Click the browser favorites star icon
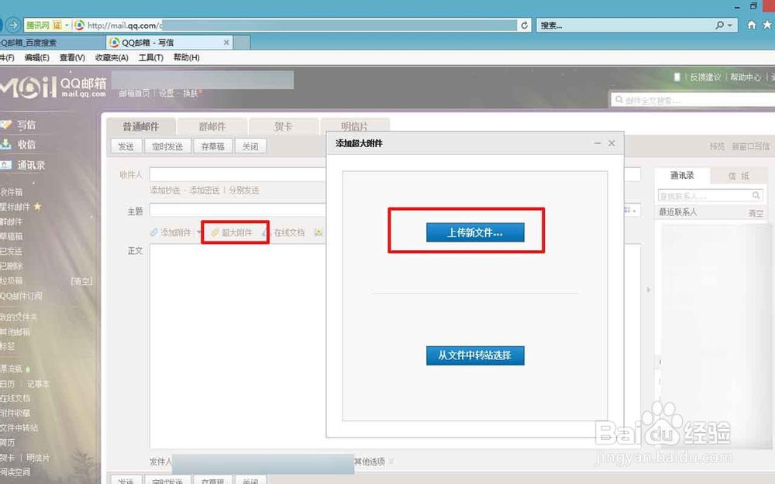775x484 pixels. coord(767,25)
